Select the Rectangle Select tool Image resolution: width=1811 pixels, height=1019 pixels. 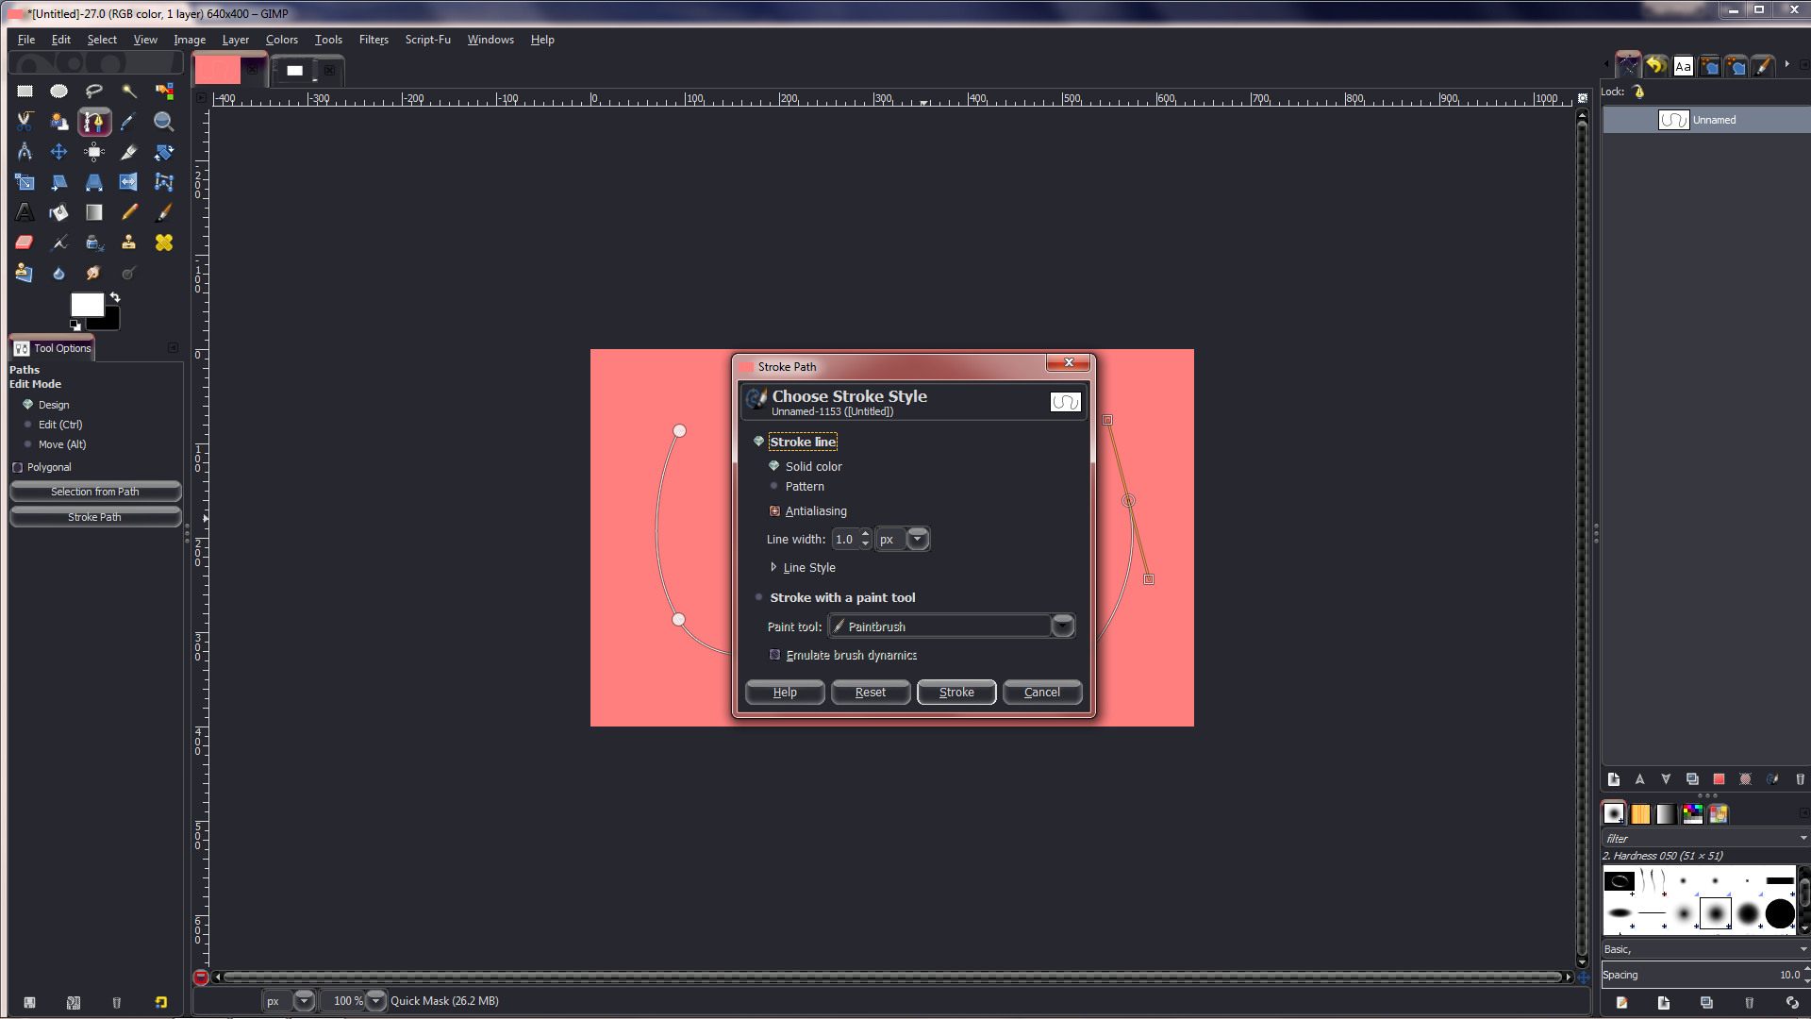(25, 92)
